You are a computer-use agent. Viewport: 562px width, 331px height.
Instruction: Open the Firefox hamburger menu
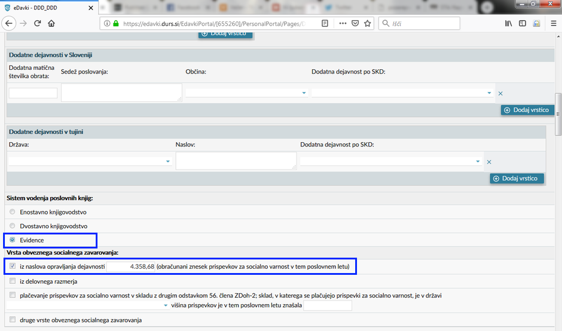(x=552, y=23)
